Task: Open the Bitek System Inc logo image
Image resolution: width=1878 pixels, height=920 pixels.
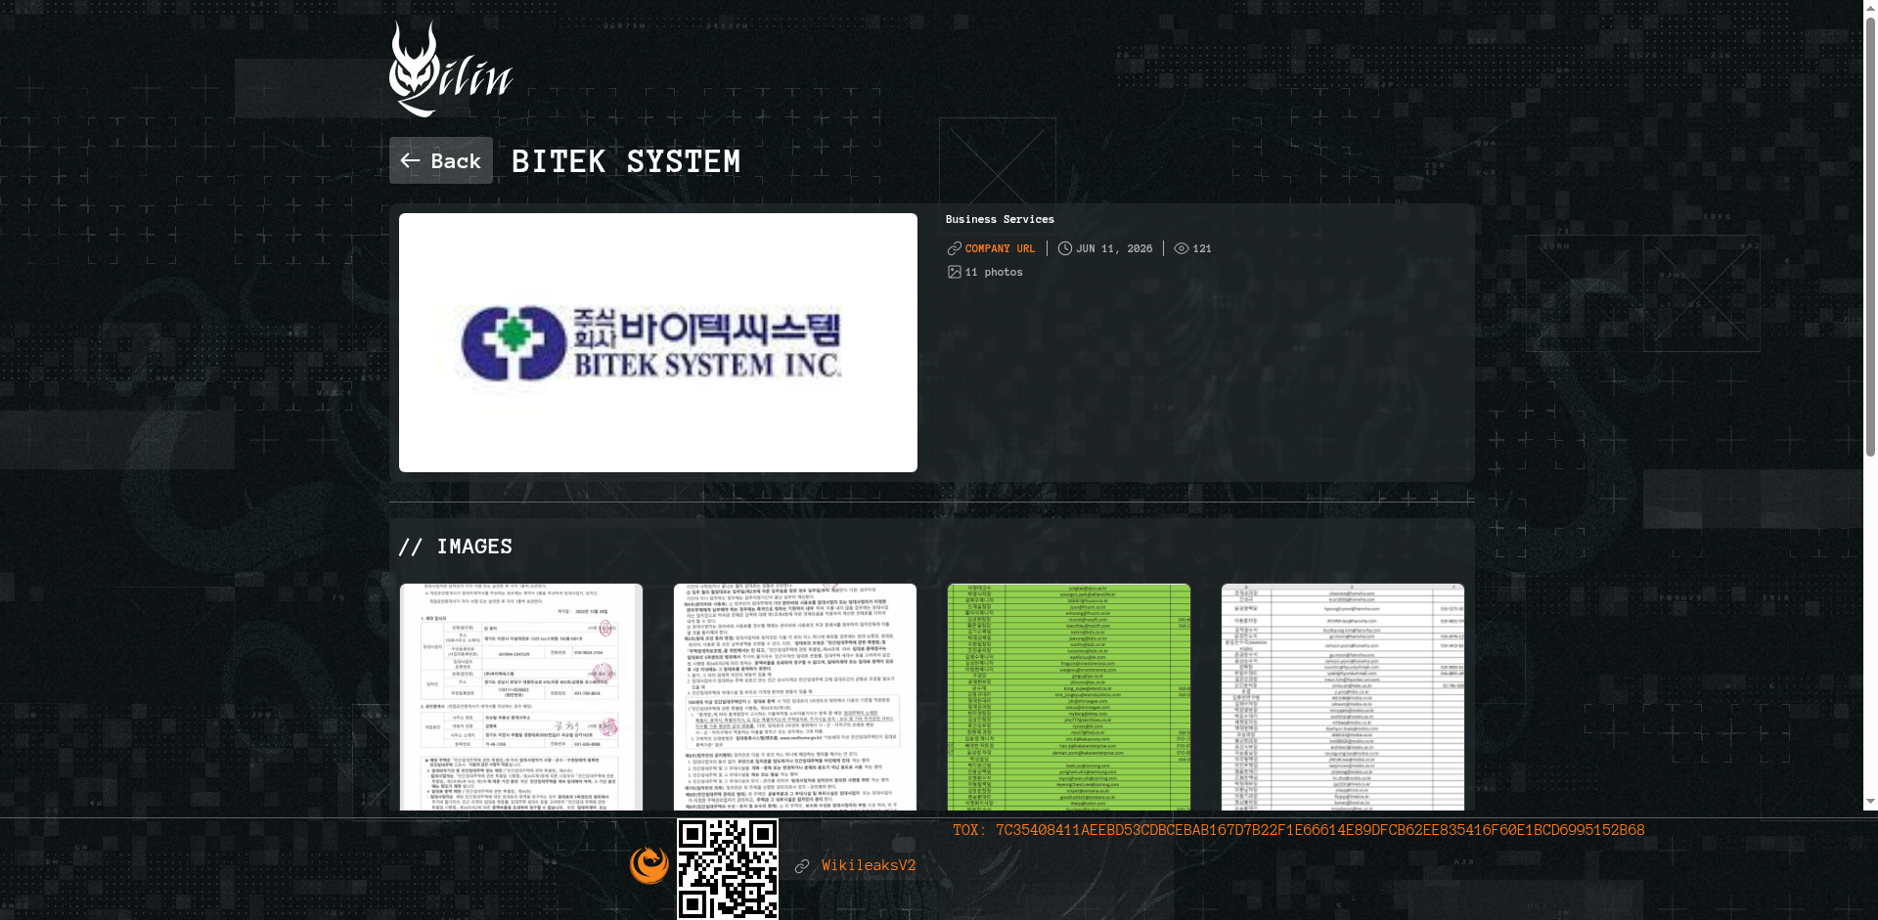Action: tap(658, 342)
